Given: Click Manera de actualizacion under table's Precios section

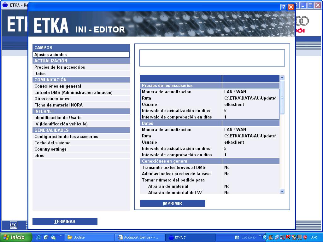Looking at the screenshot, I should [x=210, y=92].
